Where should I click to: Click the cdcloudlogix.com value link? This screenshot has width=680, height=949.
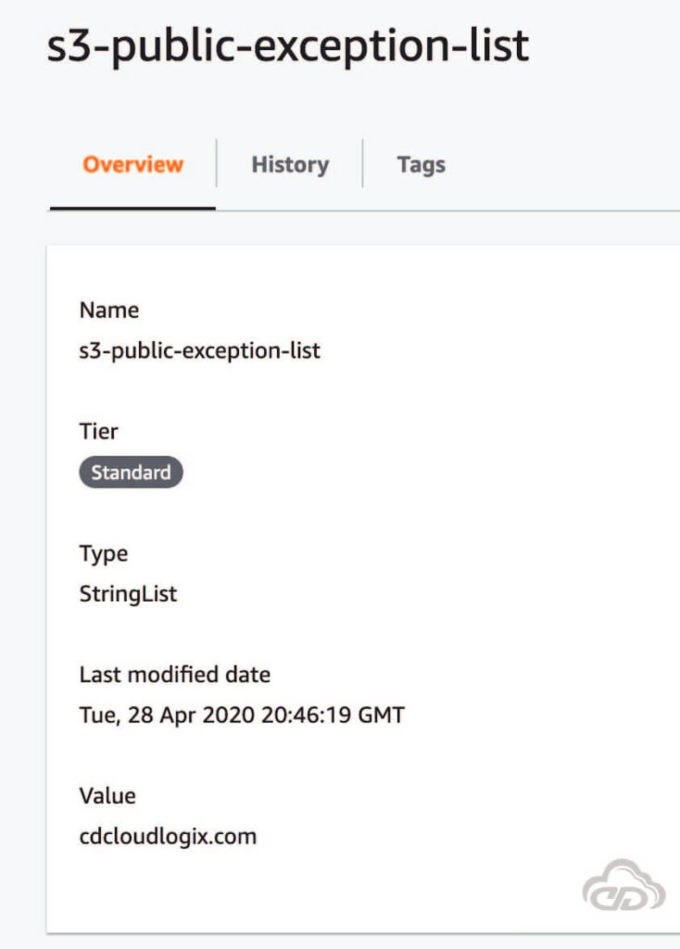[x=168, y=835]
